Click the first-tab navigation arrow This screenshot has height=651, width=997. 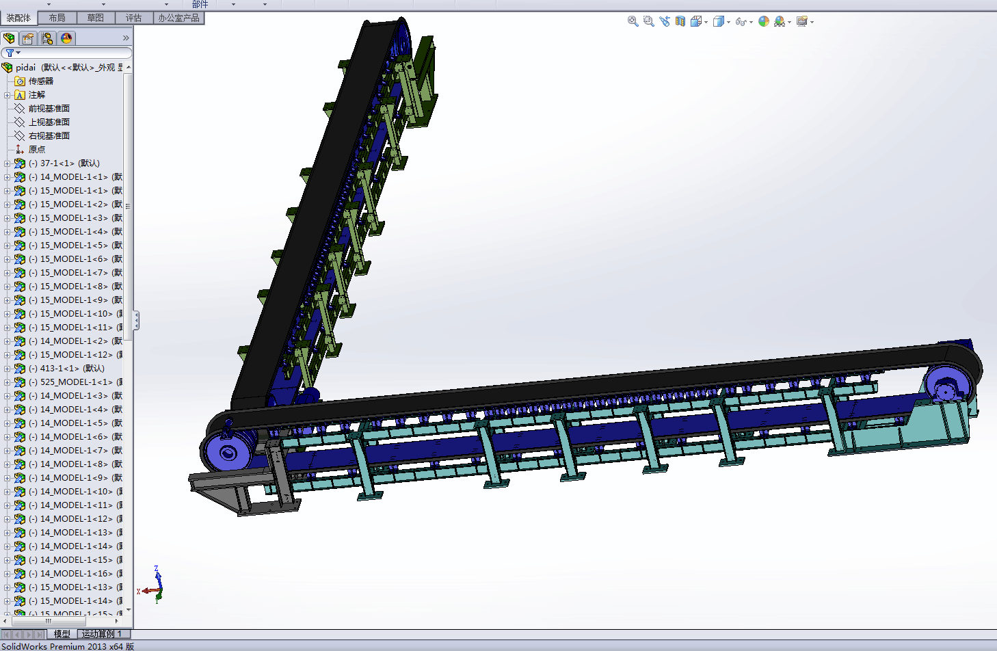(x=6, y=635)
